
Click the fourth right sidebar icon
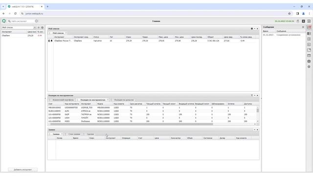pos(309,44)
